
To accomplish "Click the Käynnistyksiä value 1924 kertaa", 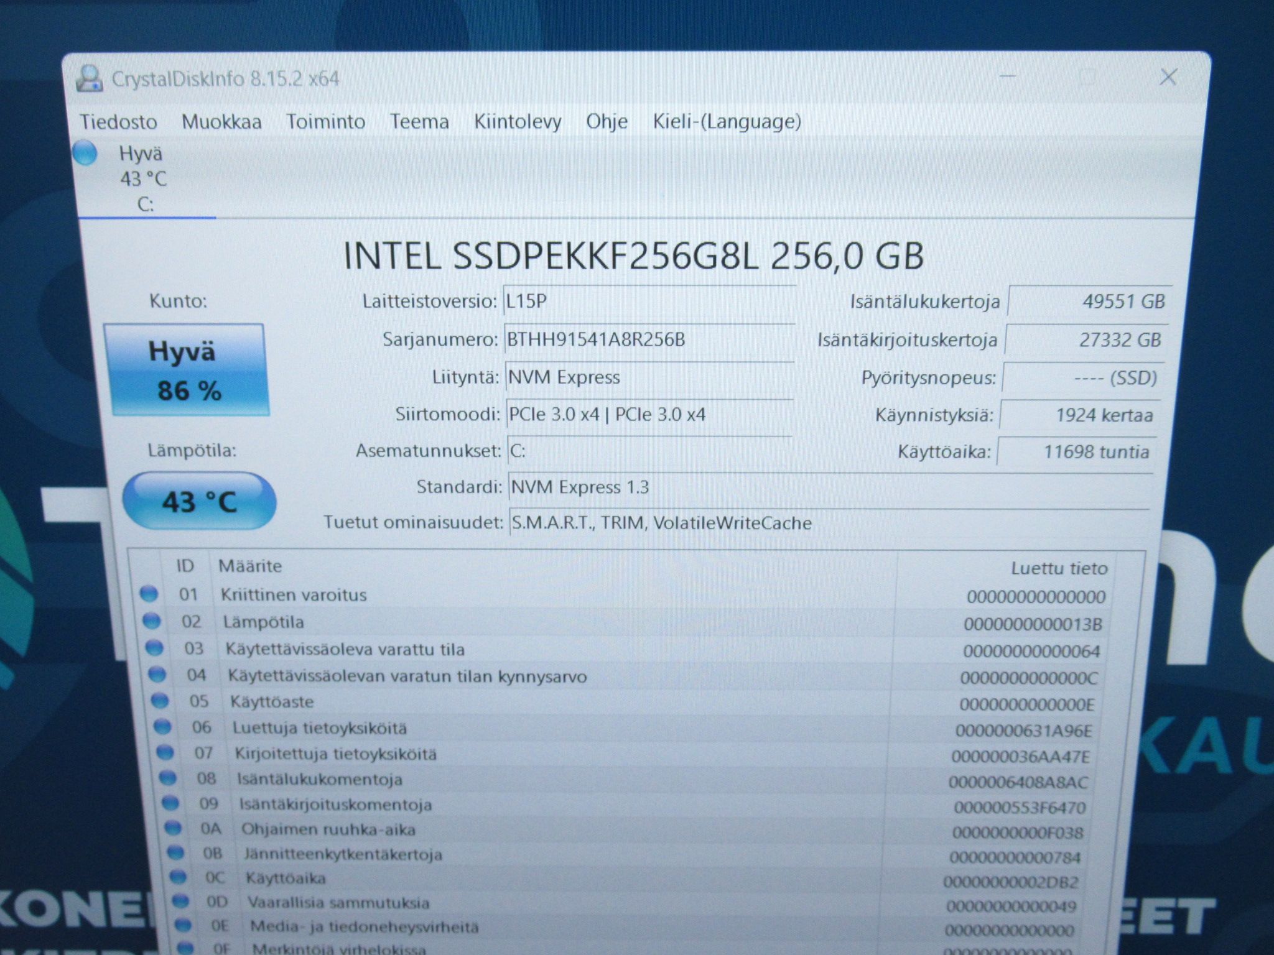I will point(1080,415).
